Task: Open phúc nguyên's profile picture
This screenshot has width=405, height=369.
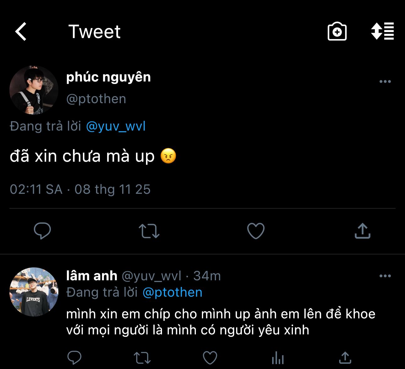Action: 34,90
